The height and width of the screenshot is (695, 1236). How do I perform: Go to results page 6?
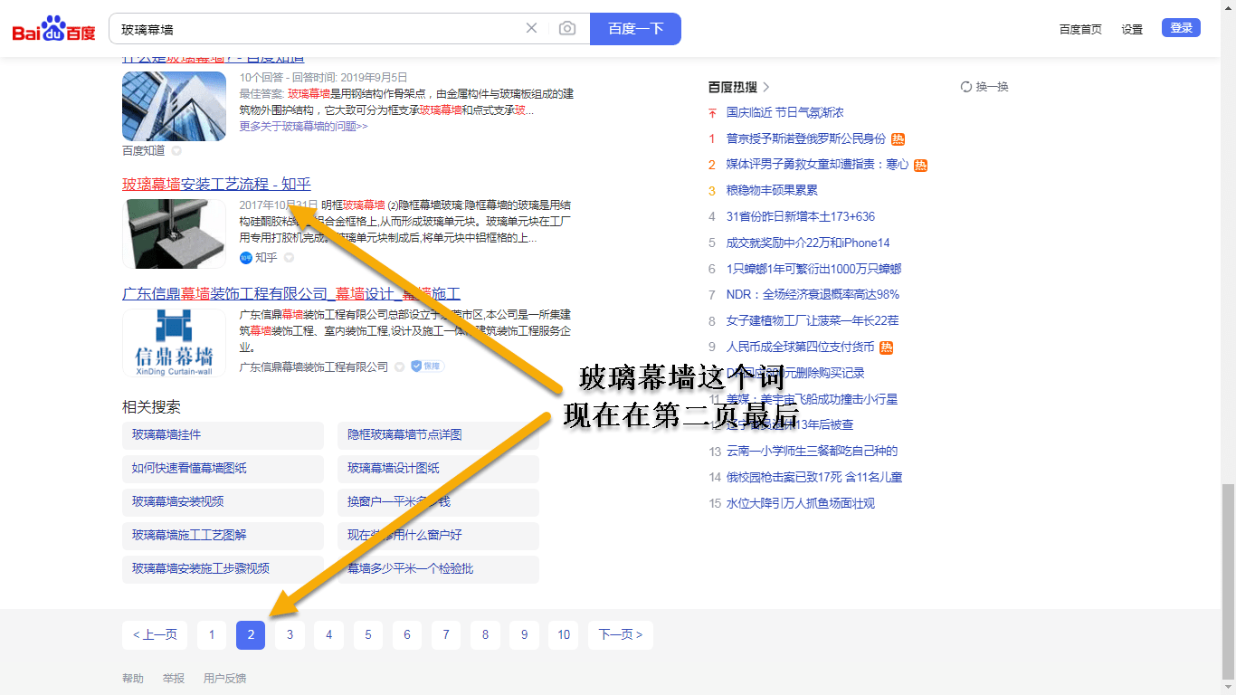coord(407,635)
